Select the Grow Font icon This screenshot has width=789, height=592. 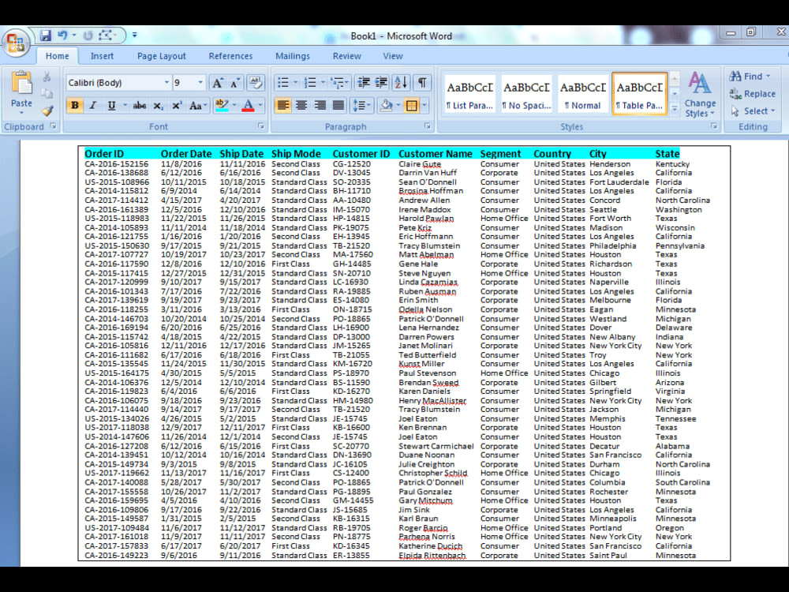218,81
